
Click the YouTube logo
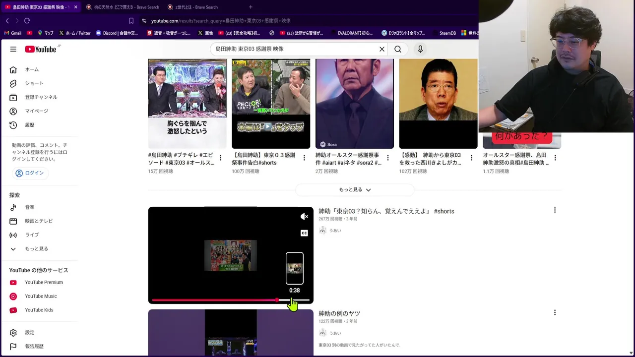pos(41,49)
